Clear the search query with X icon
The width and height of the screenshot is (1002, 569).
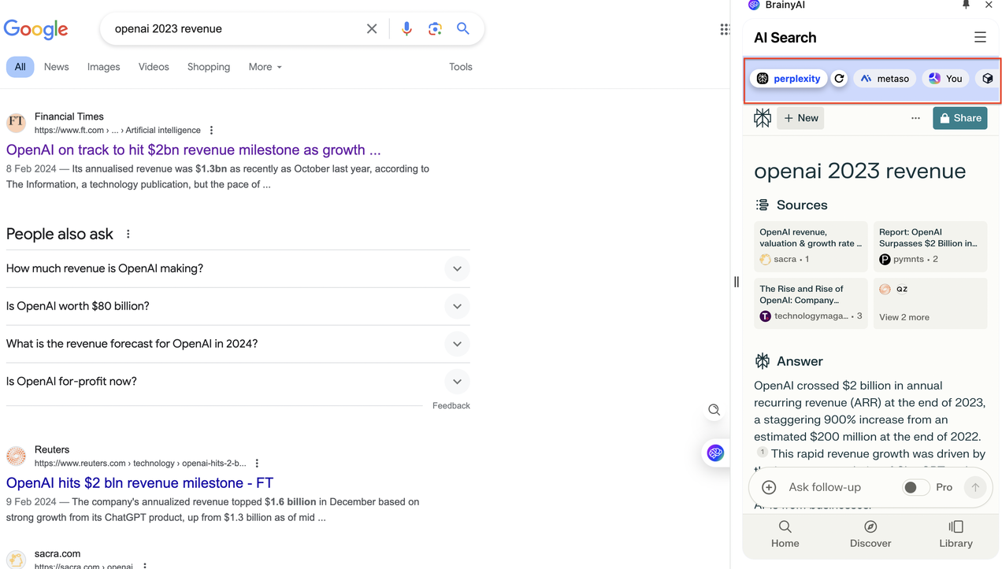372,29
